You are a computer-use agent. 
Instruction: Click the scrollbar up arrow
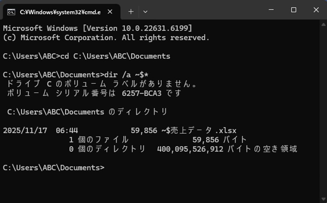pos(323,24)
